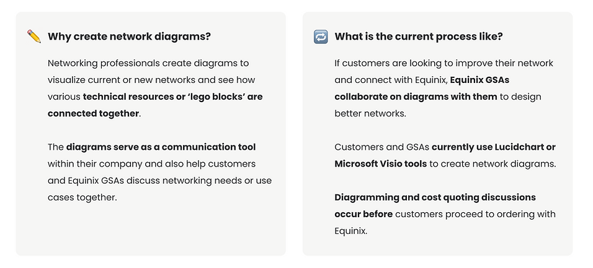Click bold text 'connected together'
This screenshot has width=593, height=268.
(x=93, y=113)
